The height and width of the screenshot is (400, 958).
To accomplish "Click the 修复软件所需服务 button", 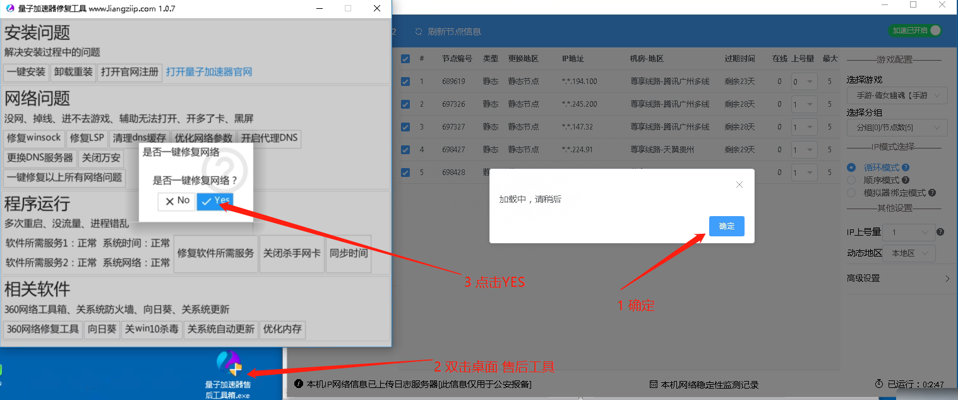I will pos(216,253).
